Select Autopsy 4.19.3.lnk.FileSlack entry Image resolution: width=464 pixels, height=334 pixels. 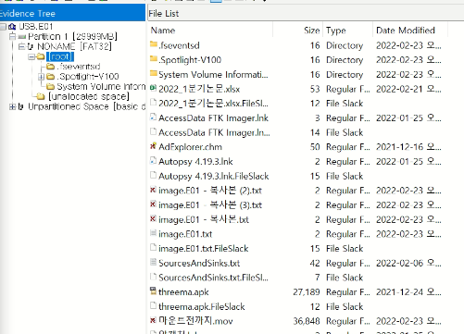214,176
